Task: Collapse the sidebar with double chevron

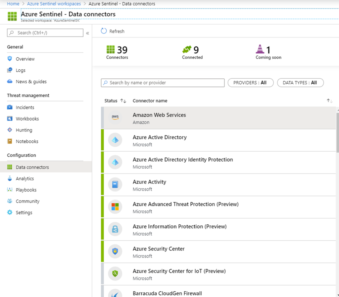Action: [87, 33]
